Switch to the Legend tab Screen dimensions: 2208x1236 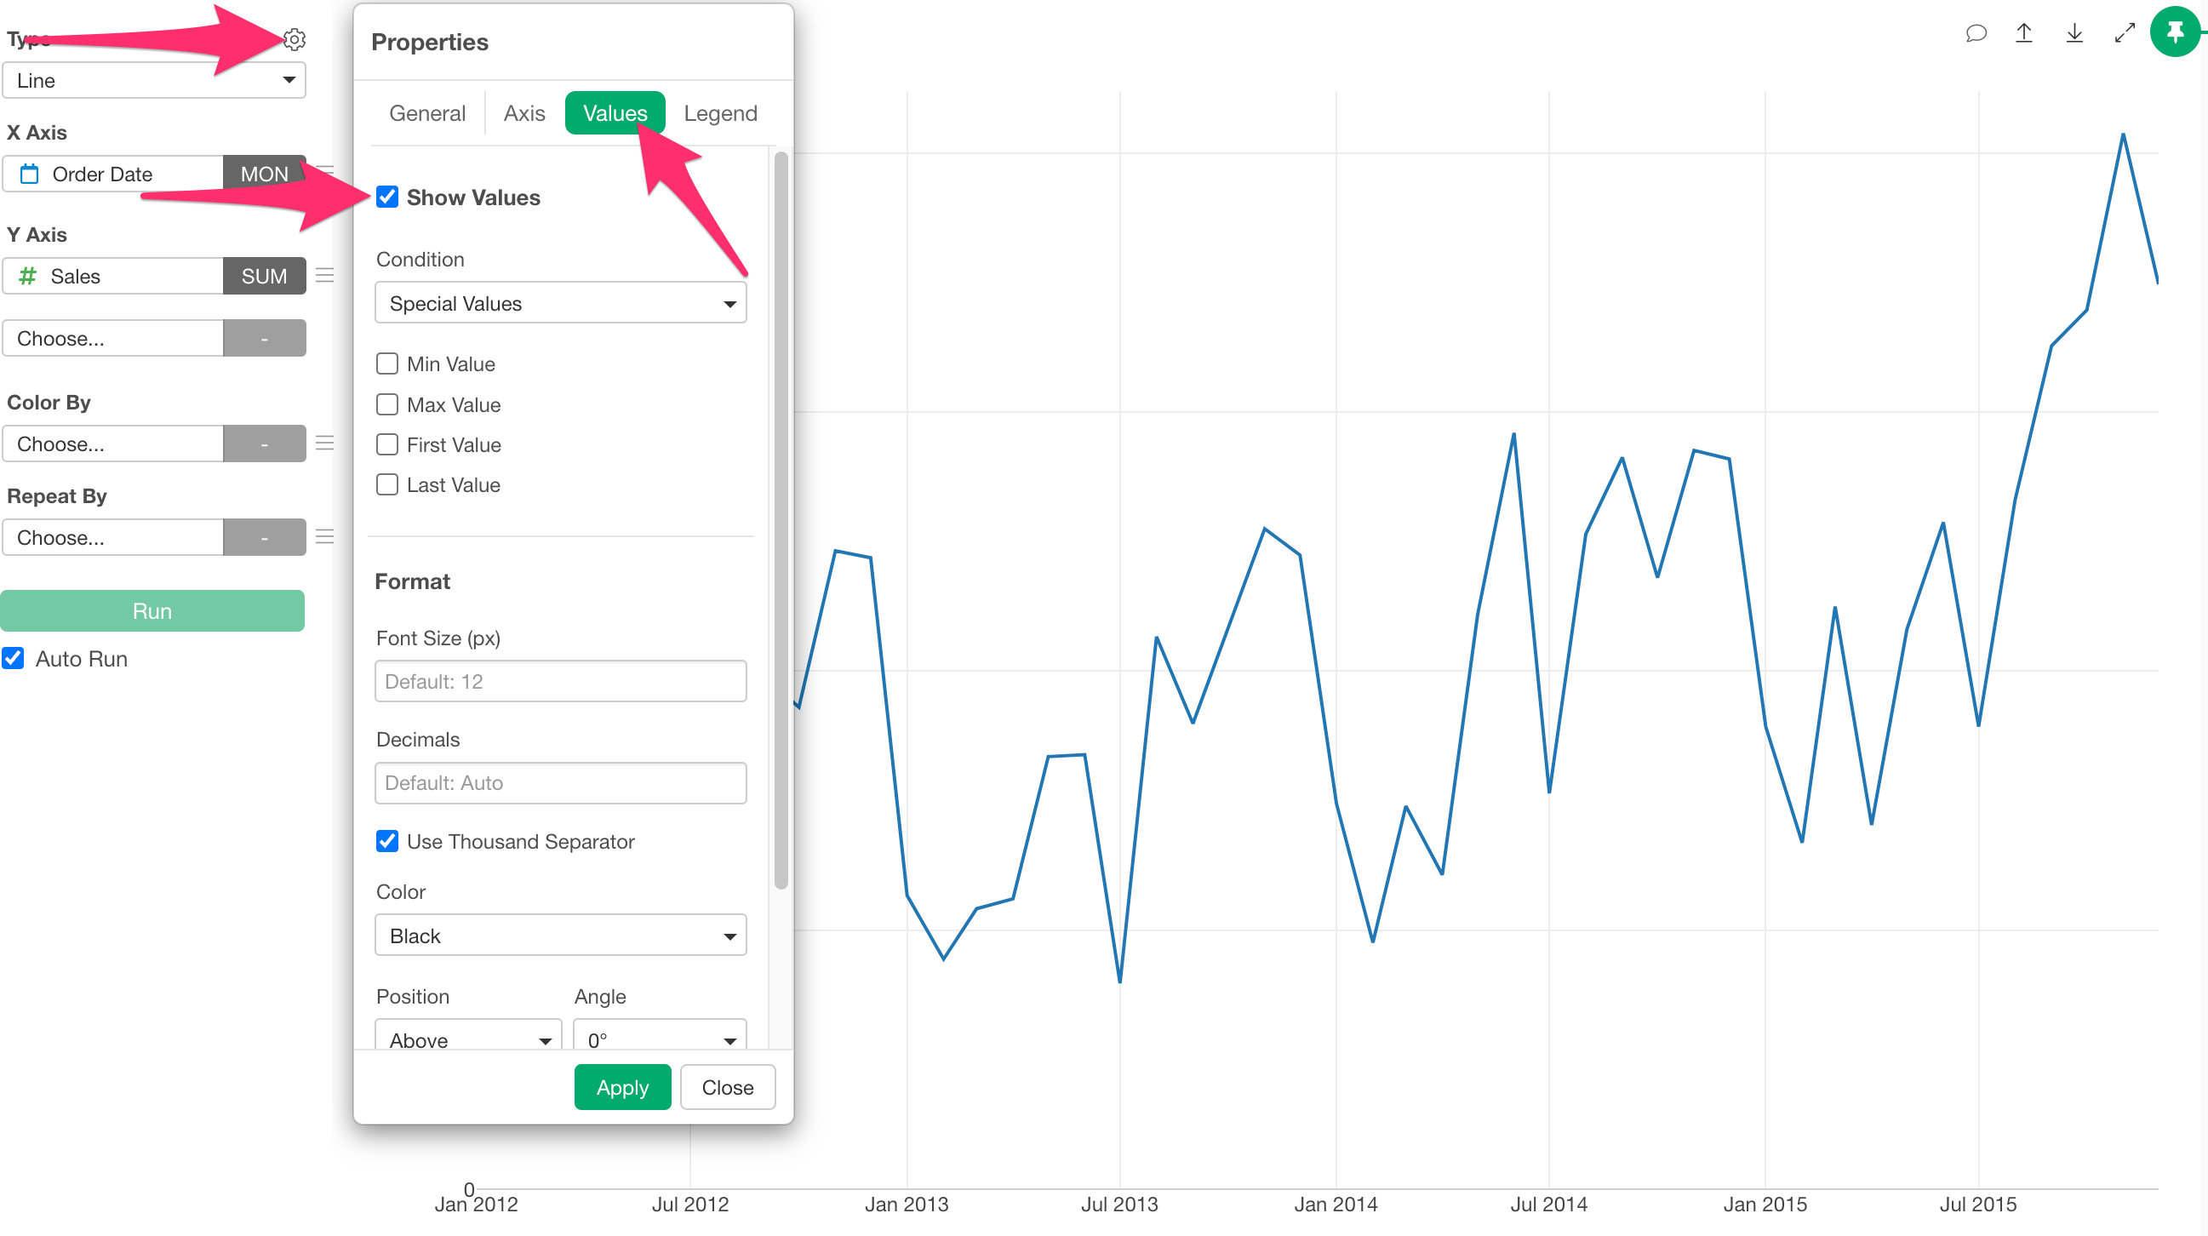tap(720, 113)
